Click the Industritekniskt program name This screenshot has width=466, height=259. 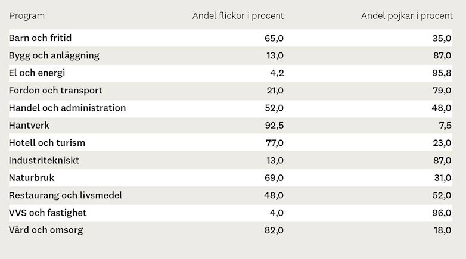pyautogui.click(x=44, y=160)
